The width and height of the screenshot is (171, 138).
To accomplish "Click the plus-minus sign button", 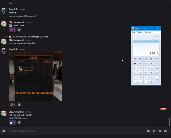I will click(x=151, y=64).
